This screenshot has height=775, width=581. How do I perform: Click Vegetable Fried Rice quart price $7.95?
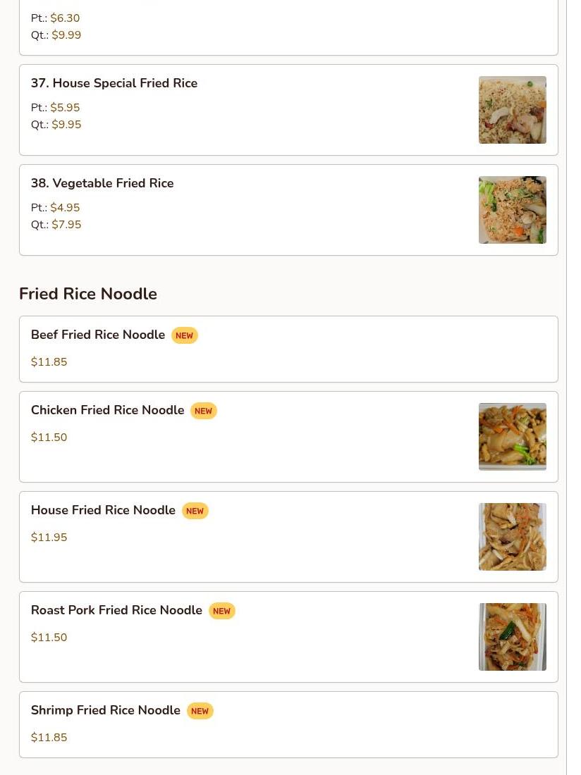pos(66,225)
